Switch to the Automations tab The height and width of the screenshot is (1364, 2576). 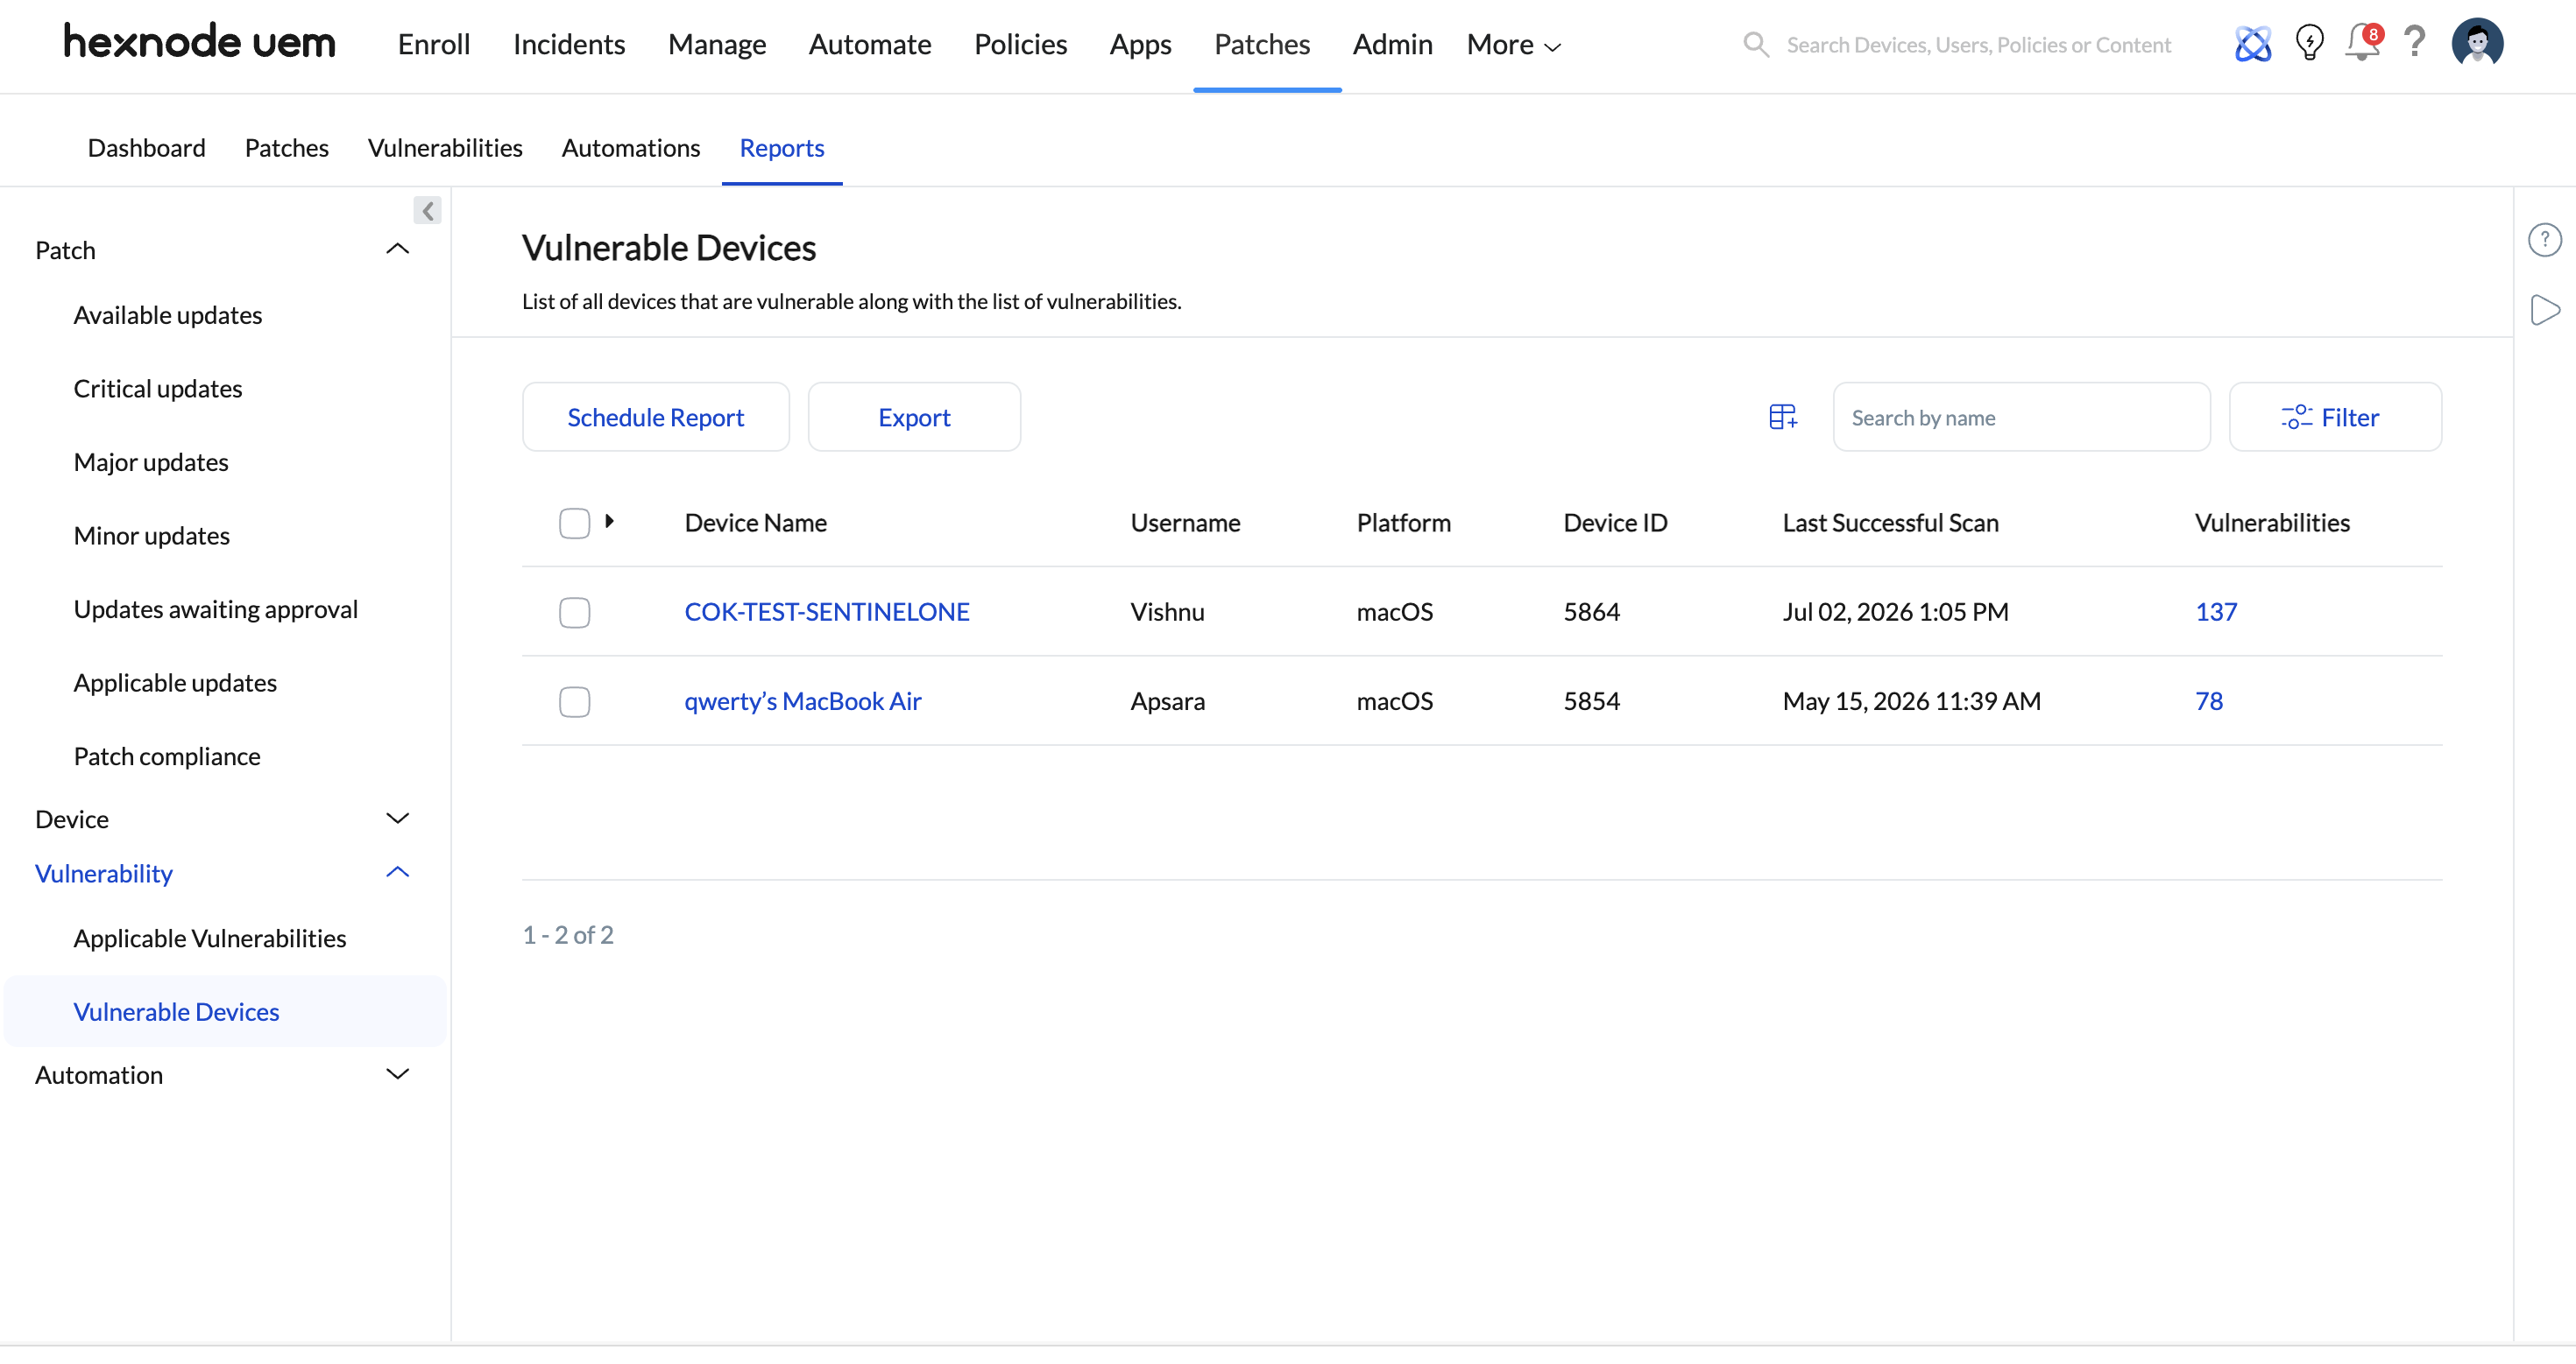pyautogui.click(x=630, y=148)
